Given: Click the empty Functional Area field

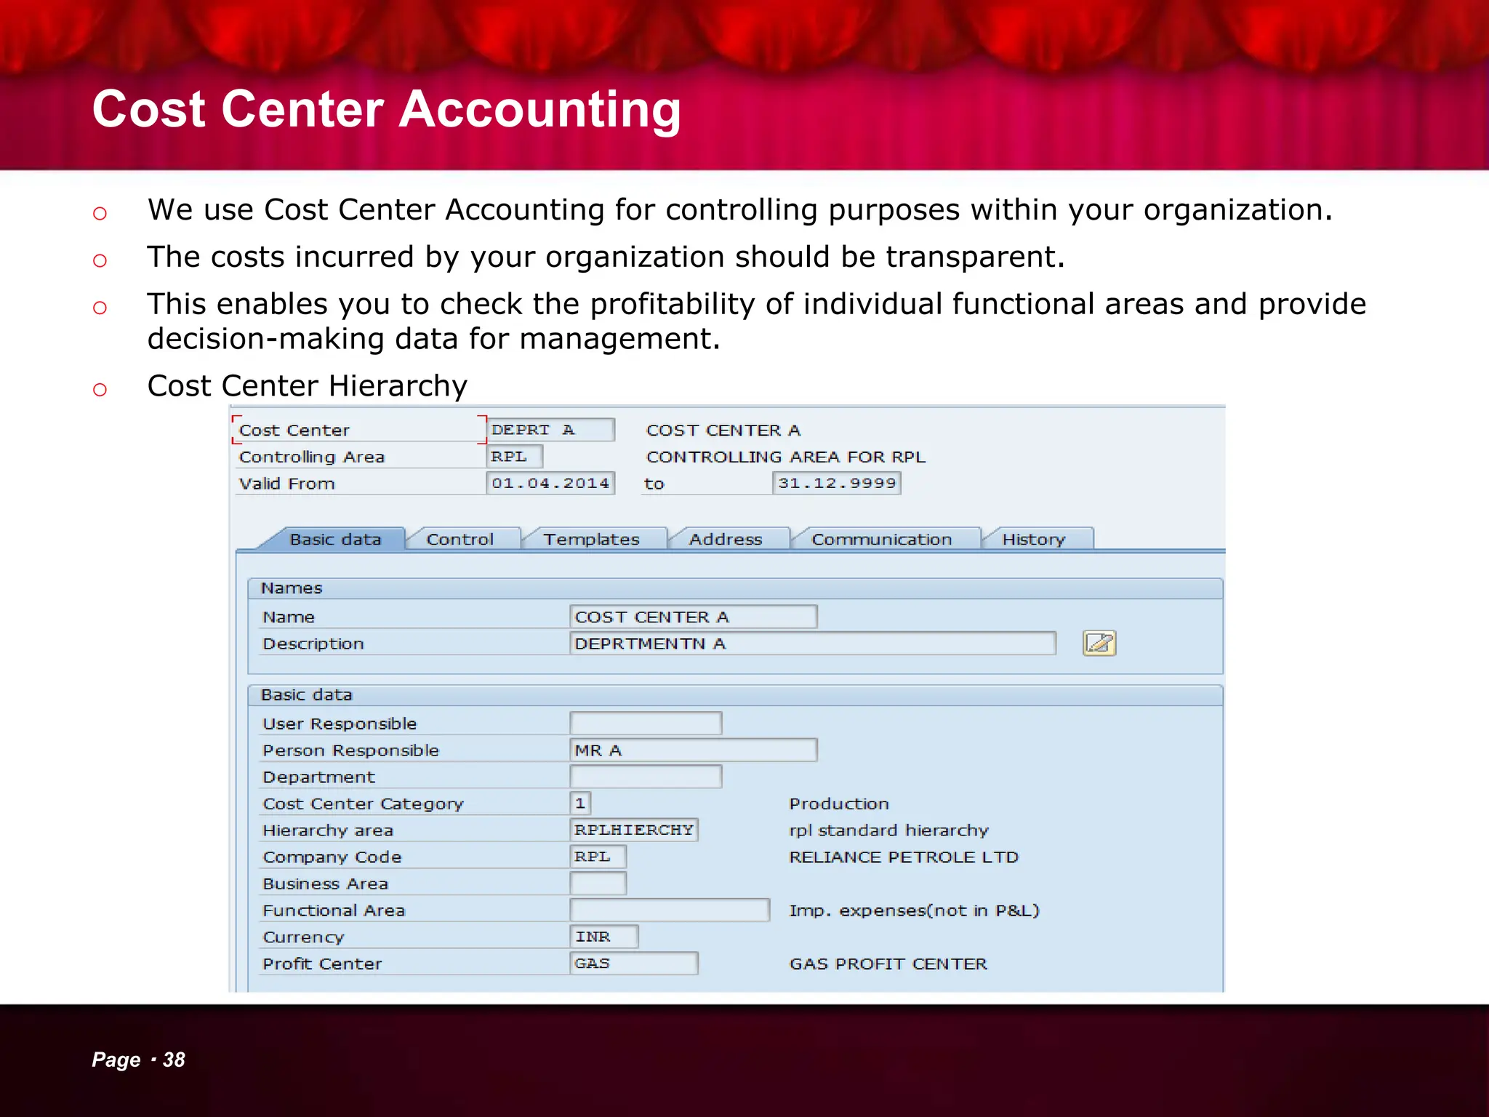Looking at the screenshot, I should pyautogui.click(x=670, y=910).
